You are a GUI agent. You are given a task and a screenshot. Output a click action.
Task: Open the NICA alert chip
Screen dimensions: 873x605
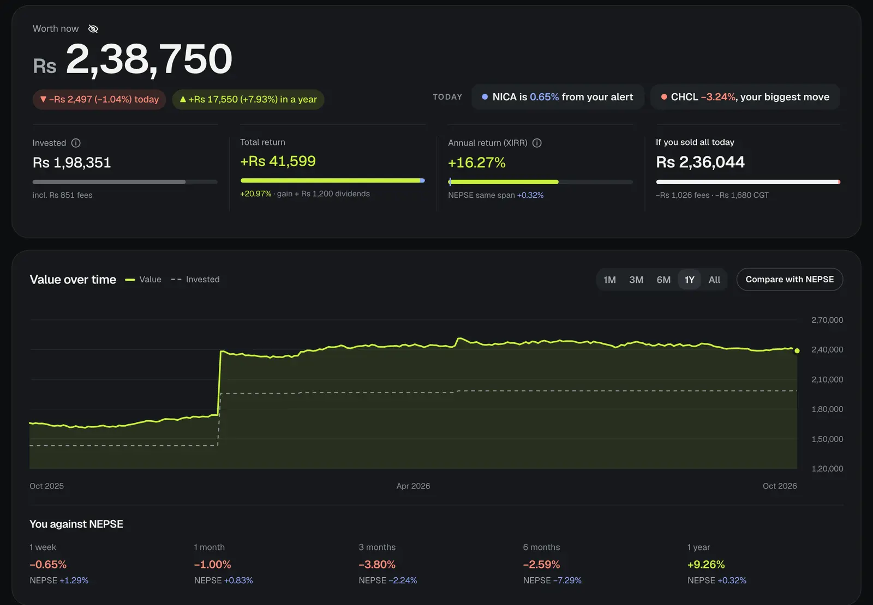point(558,97)
